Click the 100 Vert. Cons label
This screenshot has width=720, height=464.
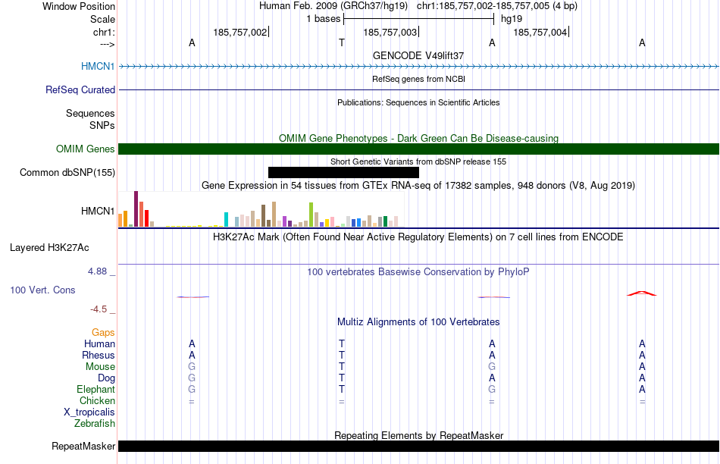[42, 290]
